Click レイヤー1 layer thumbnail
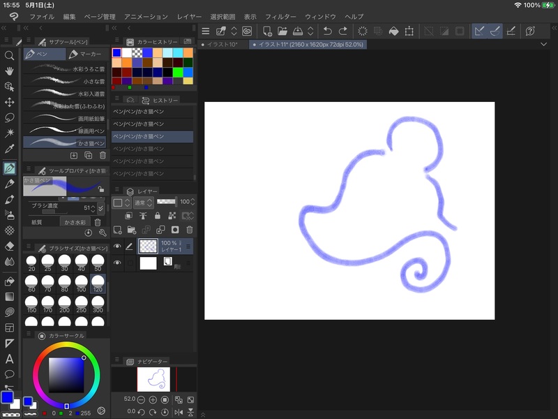The width and height of the screenshot is (558, 419). point(148,247)
